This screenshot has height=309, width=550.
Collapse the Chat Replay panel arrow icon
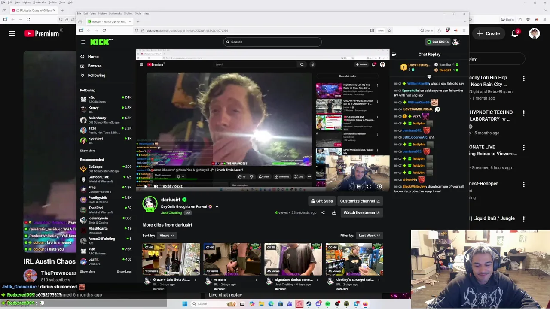click(394, 55)
